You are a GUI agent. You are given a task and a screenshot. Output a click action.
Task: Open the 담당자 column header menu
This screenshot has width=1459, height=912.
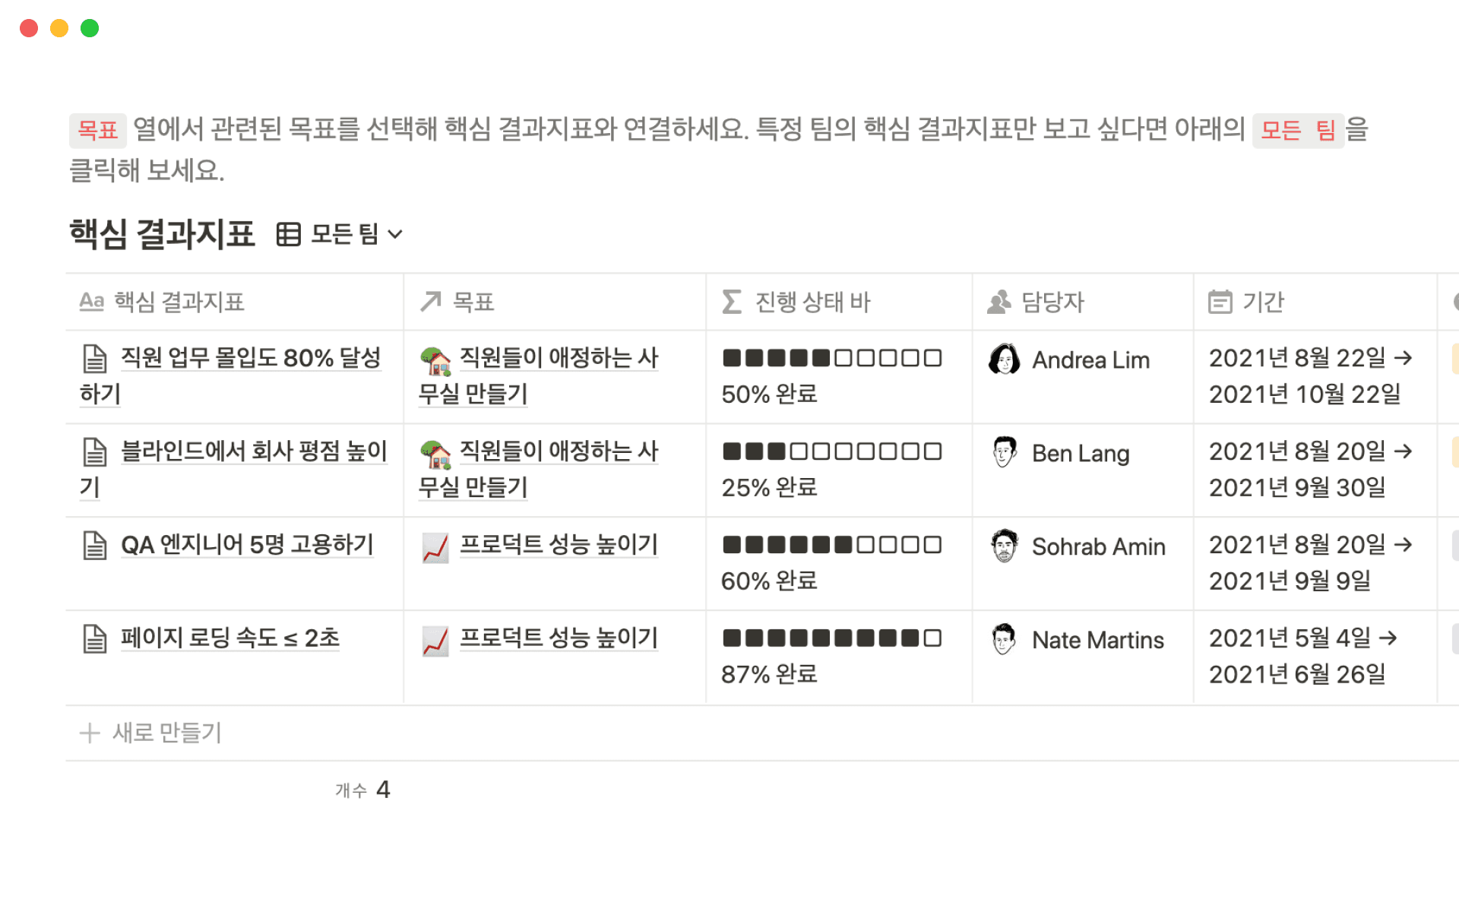[x=1052, y=302]
